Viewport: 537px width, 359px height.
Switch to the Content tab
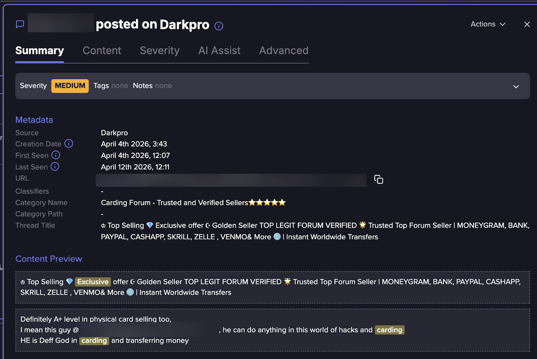pos(102,51)
